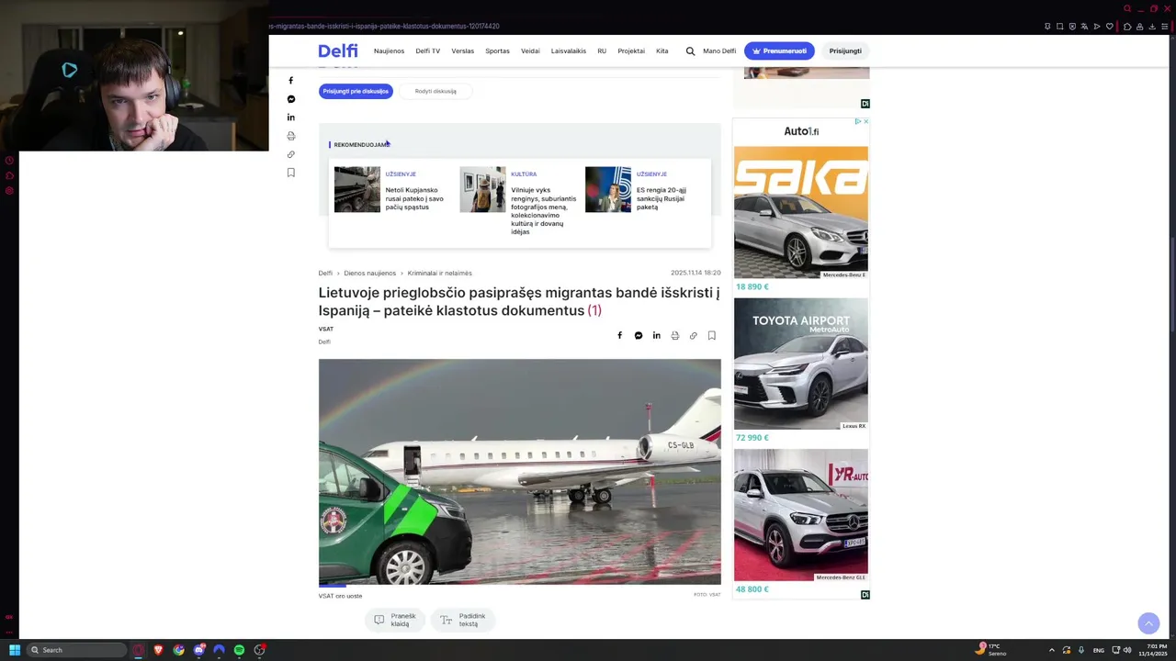Click the Kupjansk article thumbnail
Image resolution: width=1176 pixels, height=661 pixels.
(x=357, y=189)
